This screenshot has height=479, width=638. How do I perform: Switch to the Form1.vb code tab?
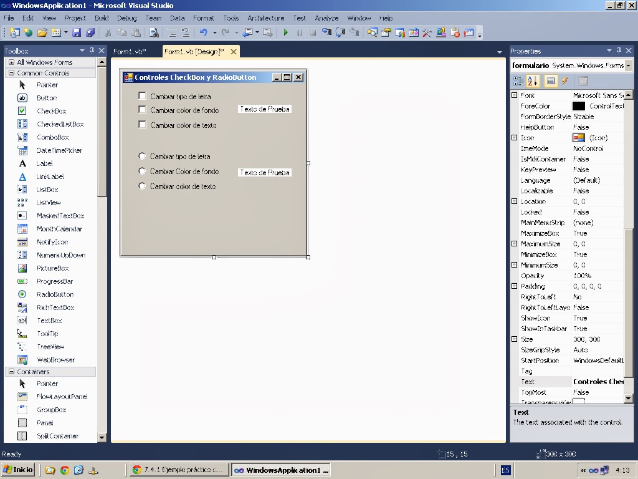pos(130,51)
